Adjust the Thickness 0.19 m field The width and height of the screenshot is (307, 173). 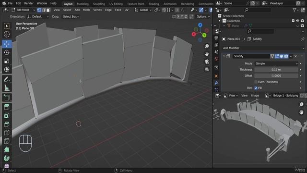tap(276, 70)
